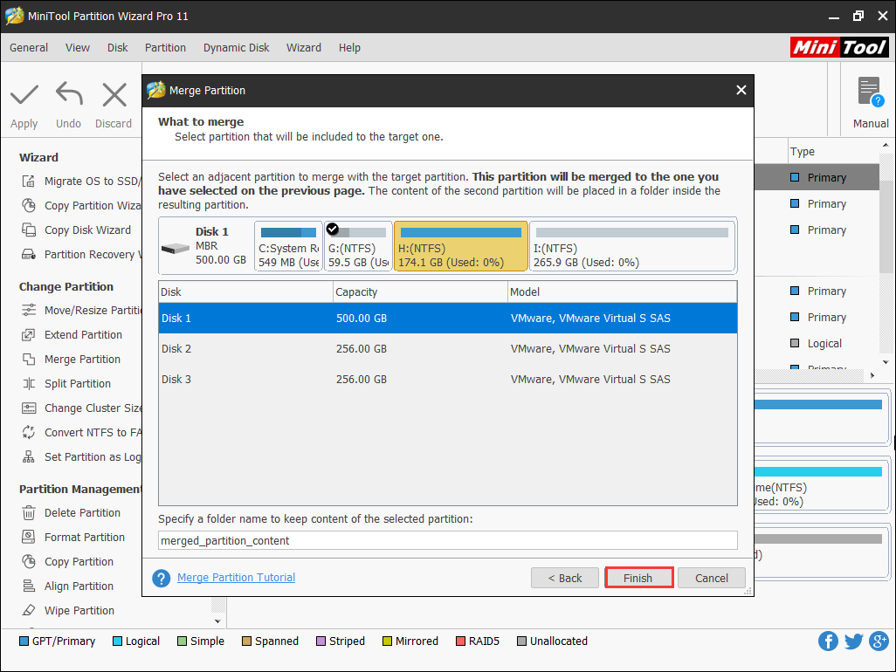Click the Model column header
This screenshot has width=896, height=672.
(623, 291)
